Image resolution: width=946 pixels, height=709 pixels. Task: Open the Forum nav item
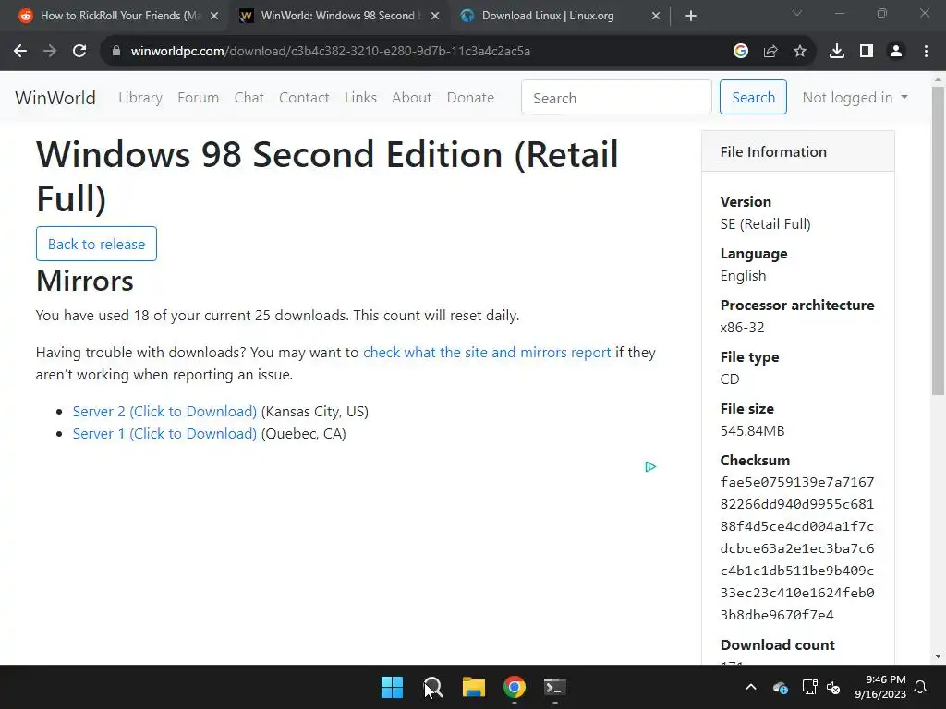click(x=198, y=98)
